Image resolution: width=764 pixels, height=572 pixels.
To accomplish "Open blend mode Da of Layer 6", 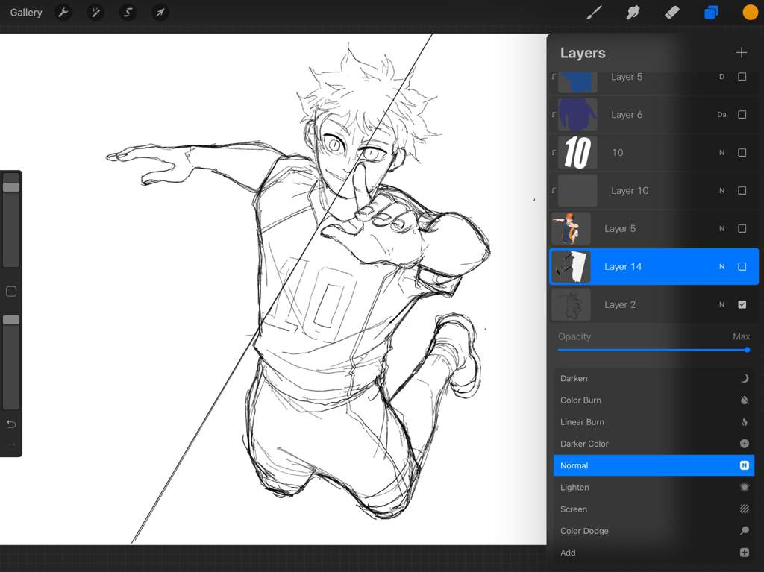I will [721, 115].
